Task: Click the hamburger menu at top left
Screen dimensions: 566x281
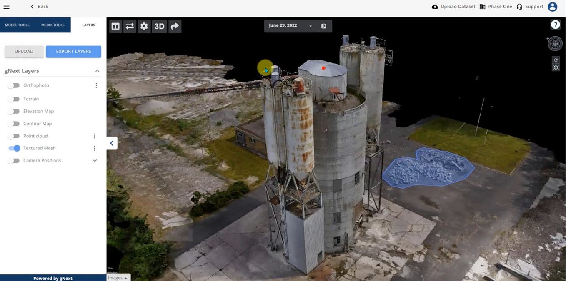Action: click(x=6, y=6)
